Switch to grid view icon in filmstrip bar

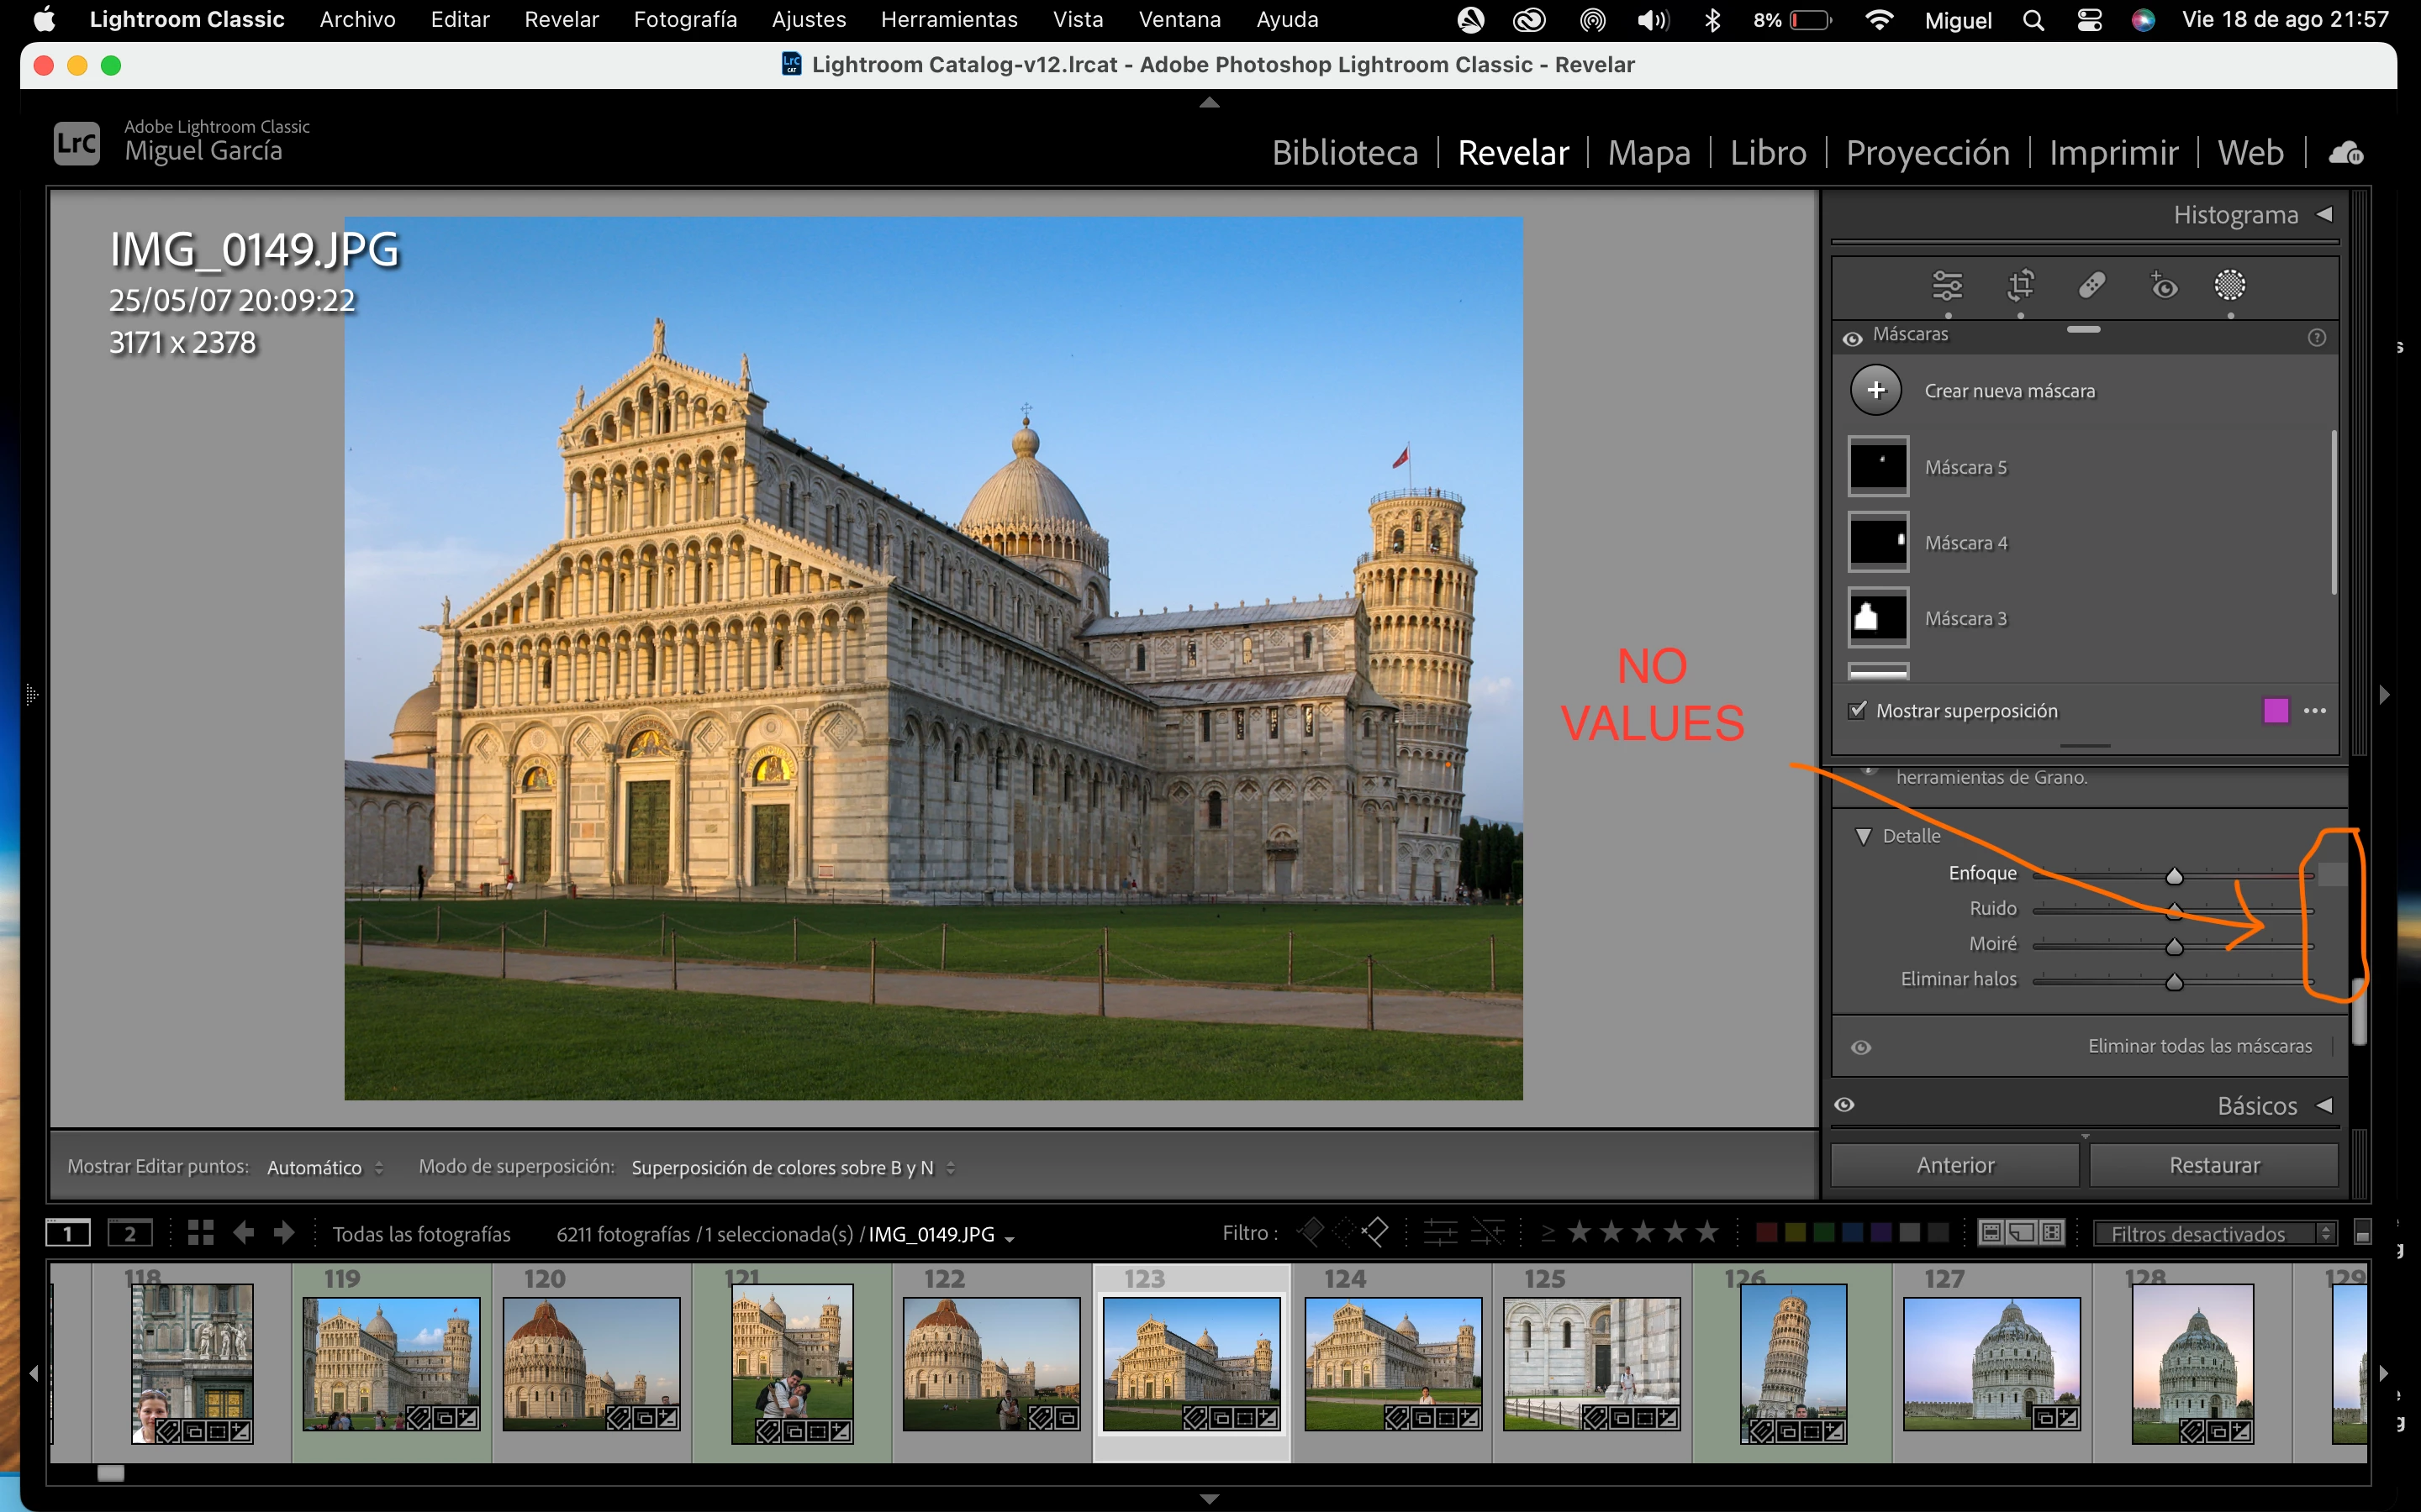201,1233
